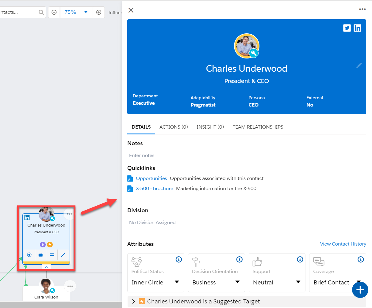Viewport: 372px width, 308px height.
Task: Expand the Suggested Target section chevron
Action: click(133, 302)
